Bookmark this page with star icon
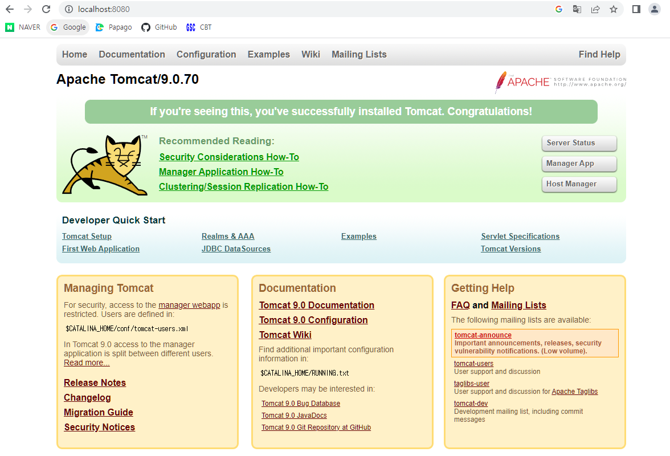The image size is (670, 456). pyautogui.click(x=614, y=9)
